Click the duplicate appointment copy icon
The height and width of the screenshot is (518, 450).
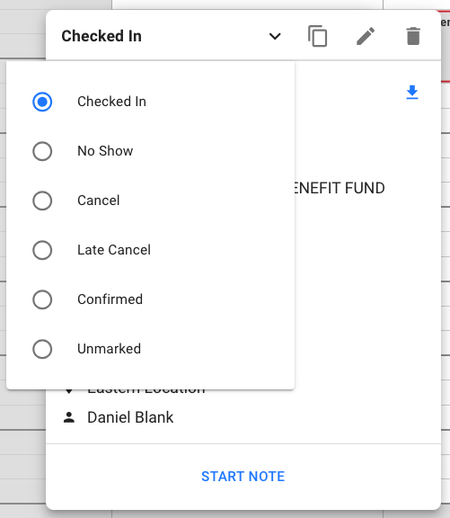(317, 36)
